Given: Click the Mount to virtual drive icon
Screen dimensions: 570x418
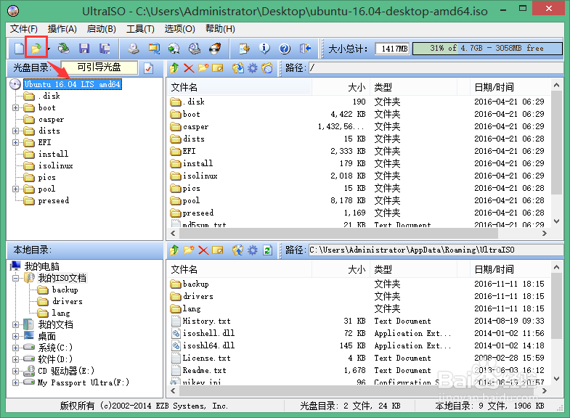Looking at the screenshot, I should [x=195, y=49].
